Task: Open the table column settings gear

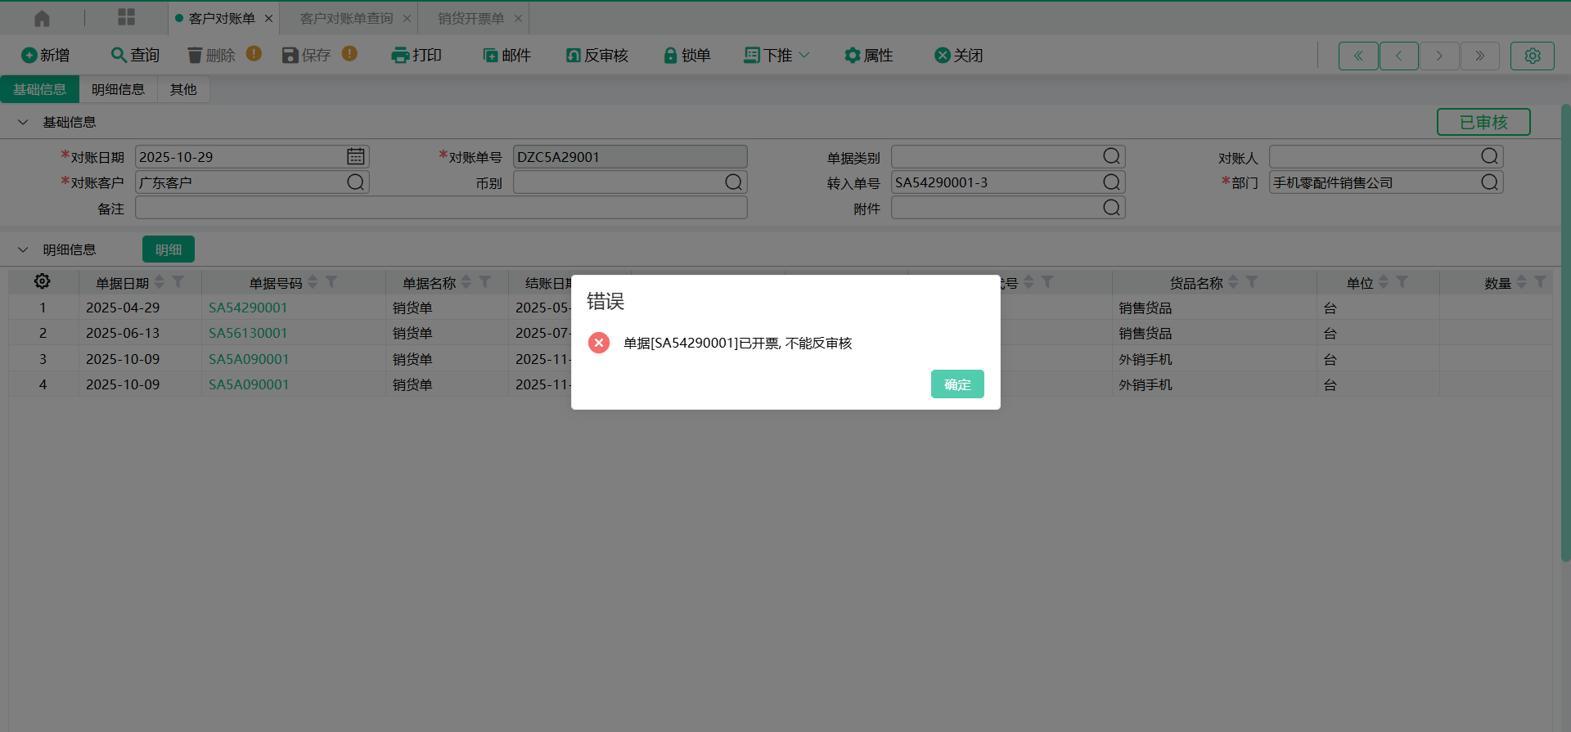Action: (43, 281)
